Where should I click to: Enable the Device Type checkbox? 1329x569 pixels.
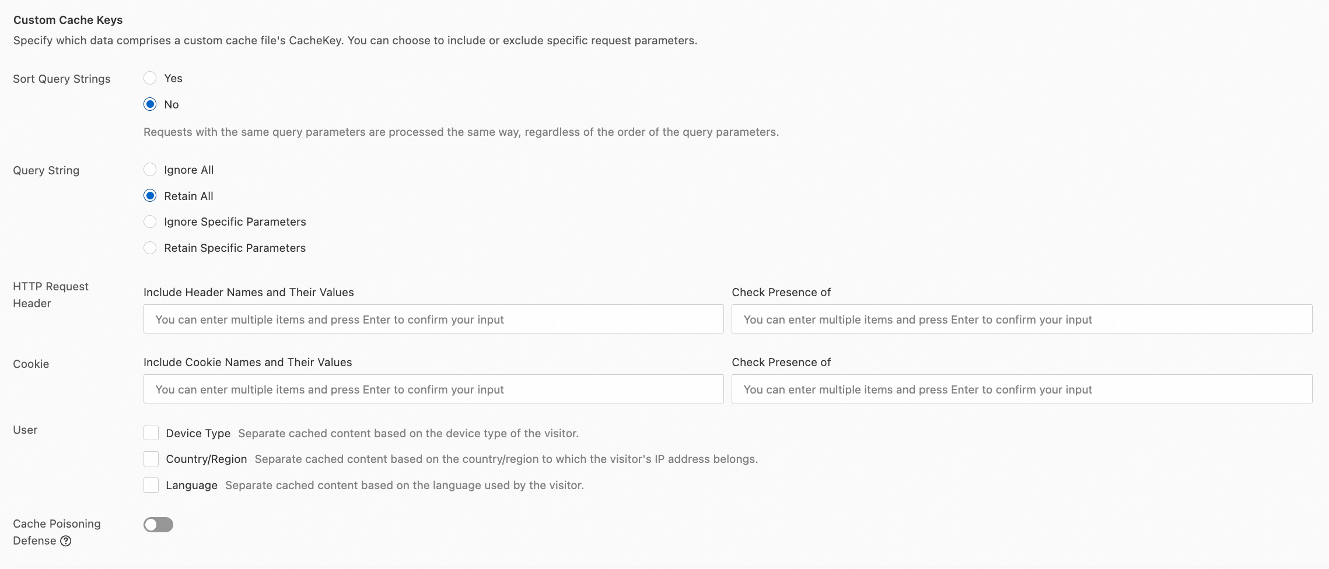point(151,433)
